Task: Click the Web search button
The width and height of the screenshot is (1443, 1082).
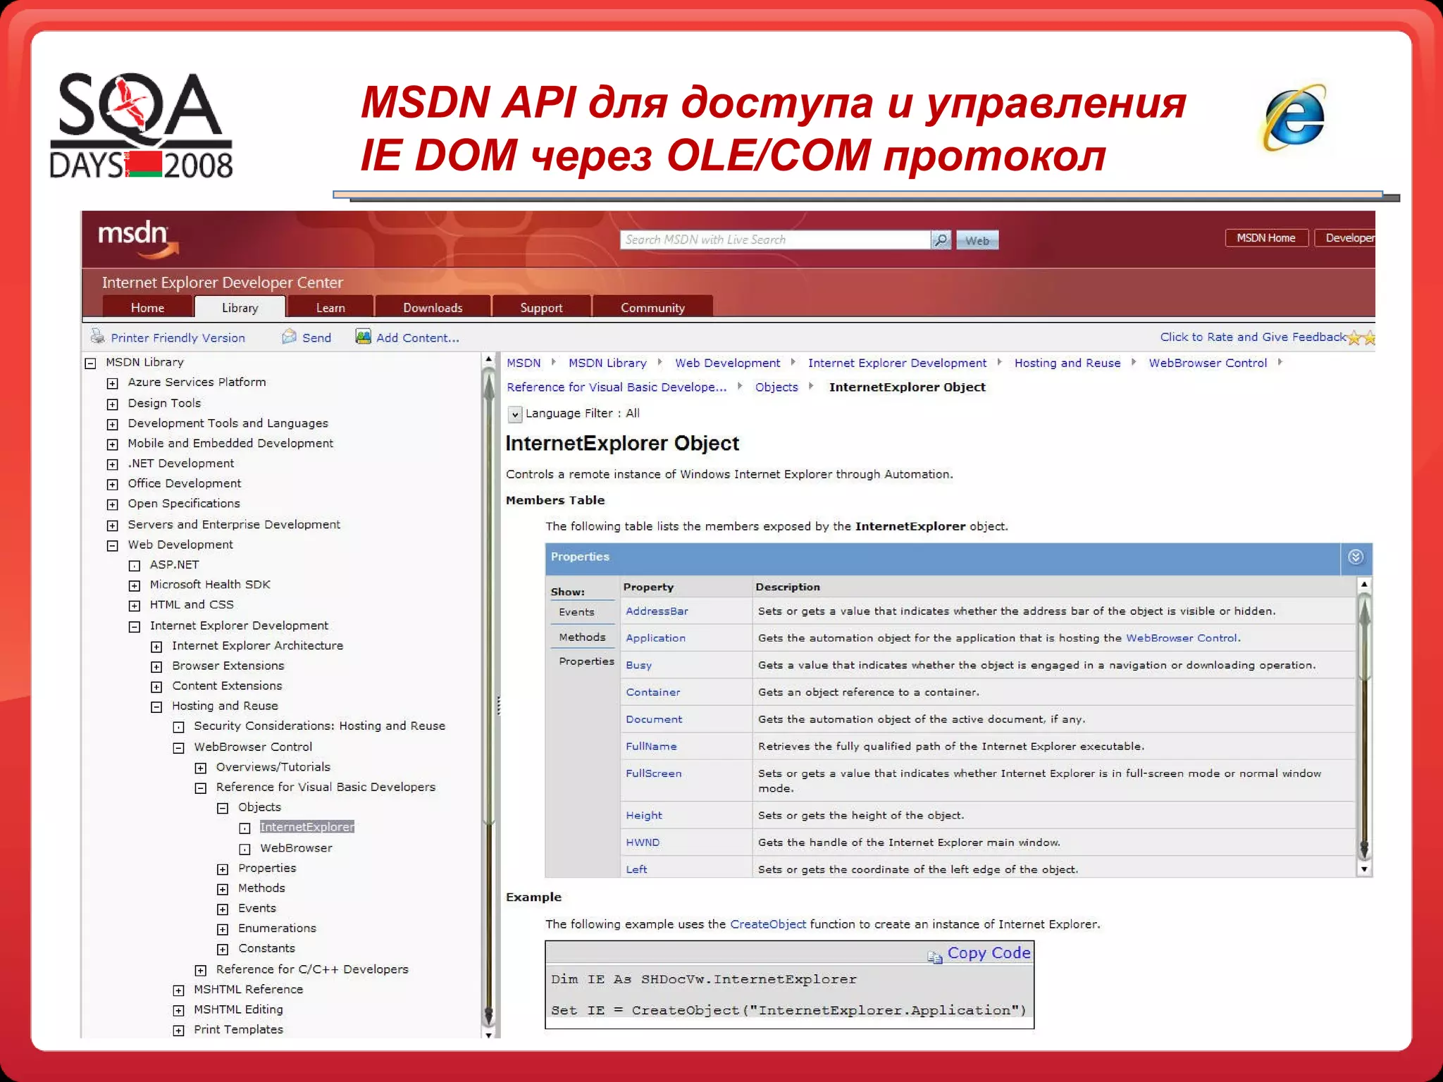Action: pyautogui.click(x=977, y=240)
